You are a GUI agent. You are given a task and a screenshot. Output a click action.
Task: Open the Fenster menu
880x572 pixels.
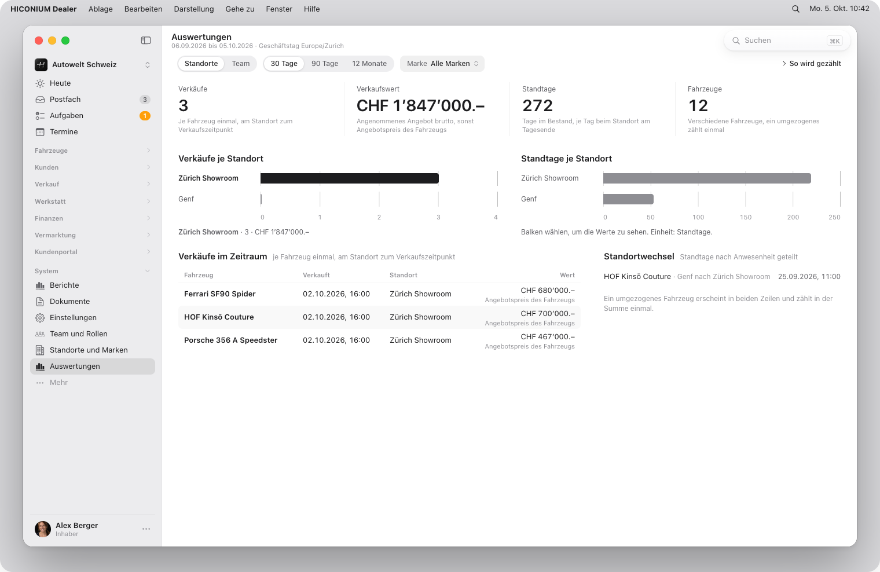(x=279, y=9)
